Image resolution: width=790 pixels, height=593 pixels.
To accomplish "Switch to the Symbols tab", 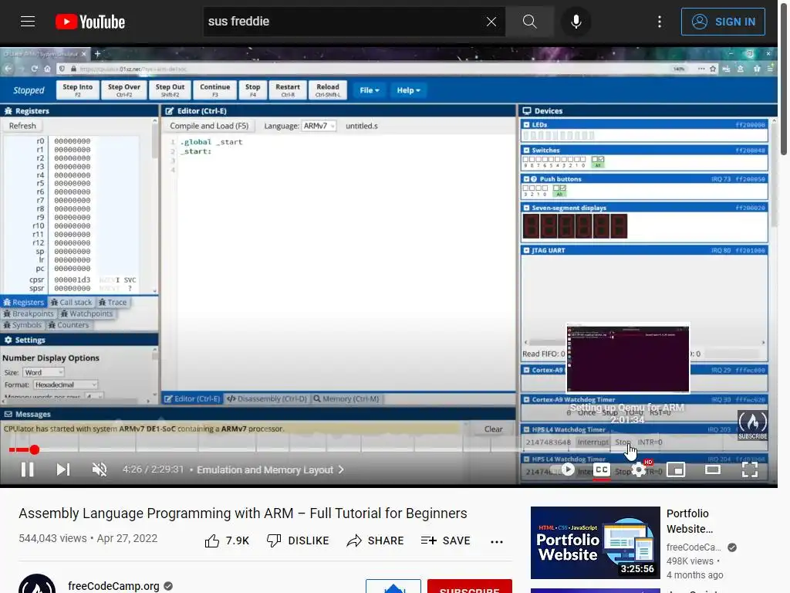I will [x=22, y=325].
